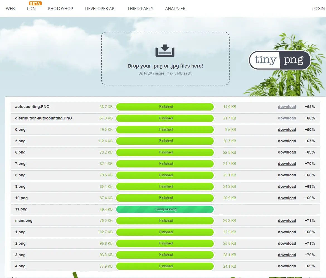This screenshot has height=278, width=326.
Task: Download compressed 7.png
Action: pos(287,164)
